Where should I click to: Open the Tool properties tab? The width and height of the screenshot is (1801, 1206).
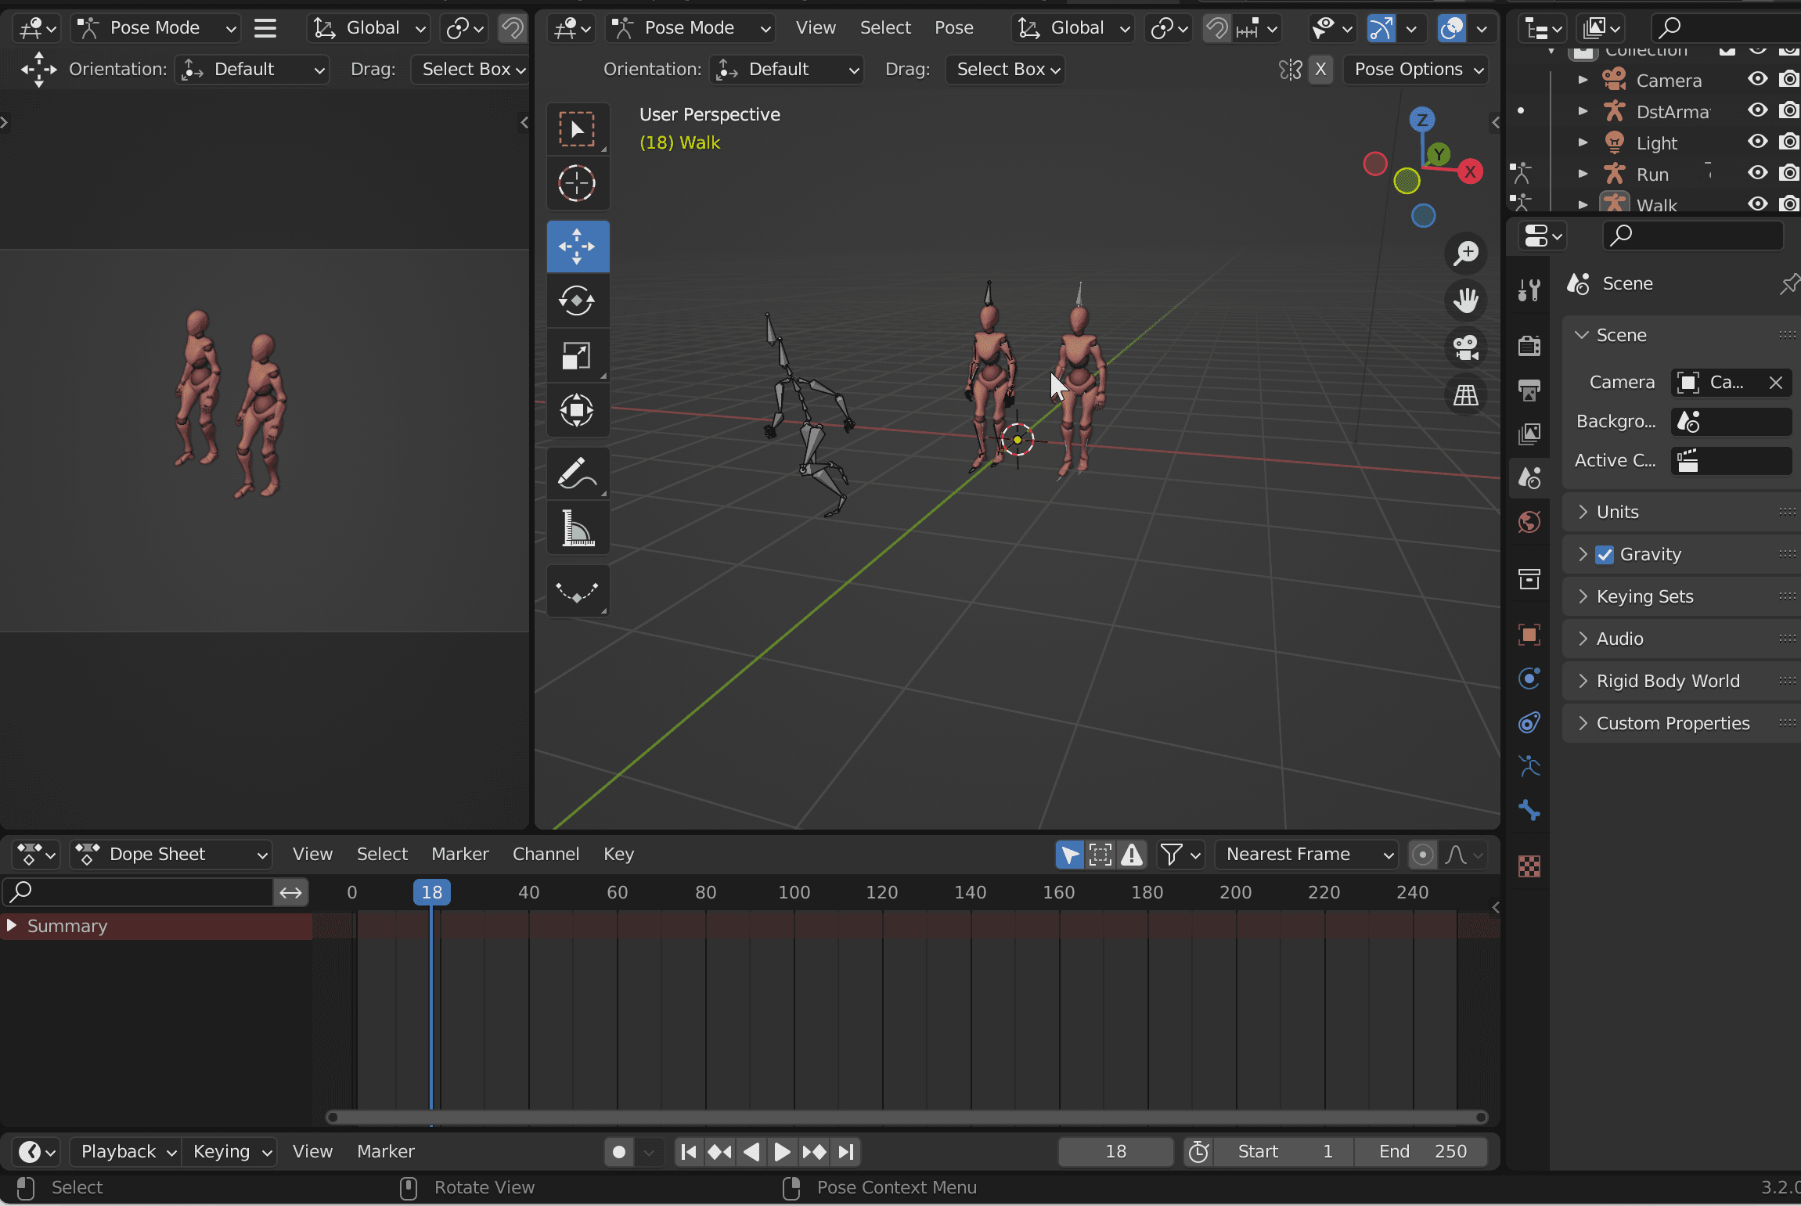coord(1529,290)
